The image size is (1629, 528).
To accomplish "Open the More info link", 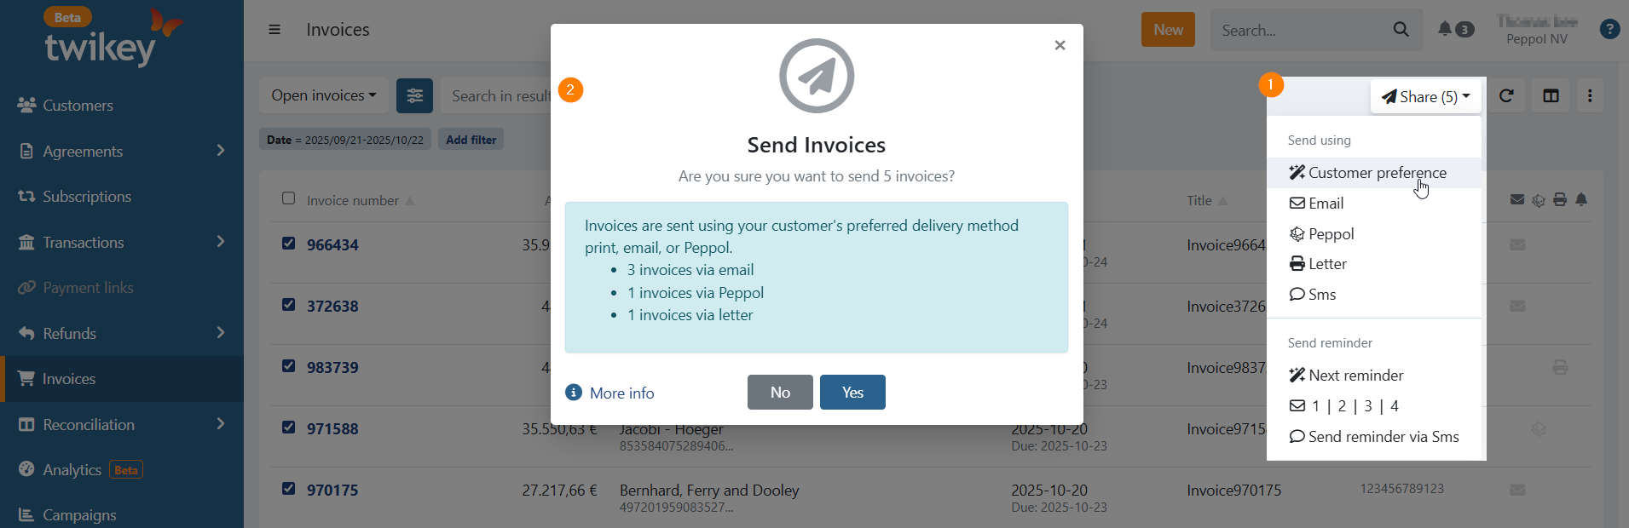I will click(621, 393).
